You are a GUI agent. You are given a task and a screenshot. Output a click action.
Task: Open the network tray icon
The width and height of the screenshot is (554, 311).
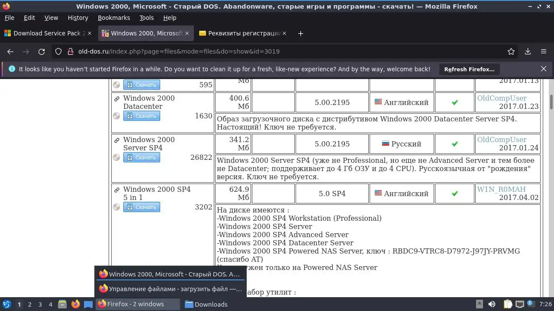tap(520, 304)
